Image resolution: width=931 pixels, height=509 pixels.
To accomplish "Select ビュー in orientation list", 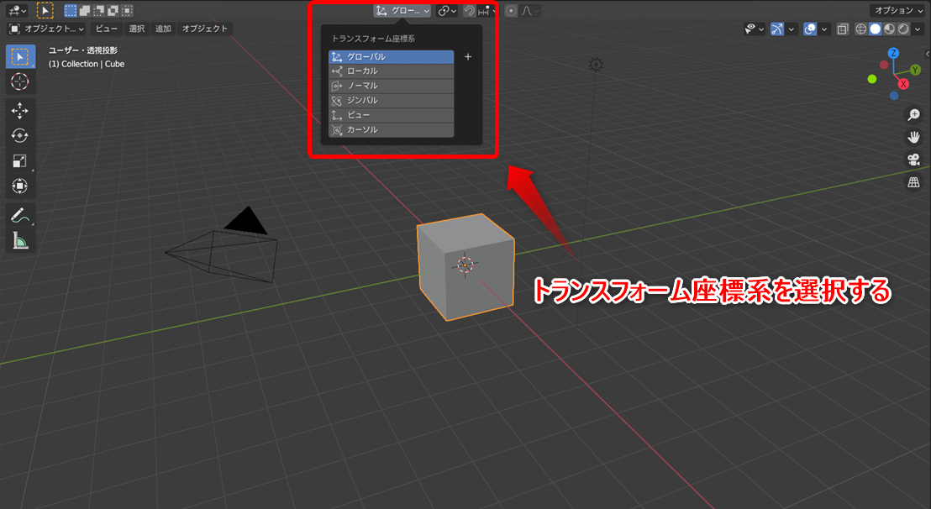I will (392, 115).
